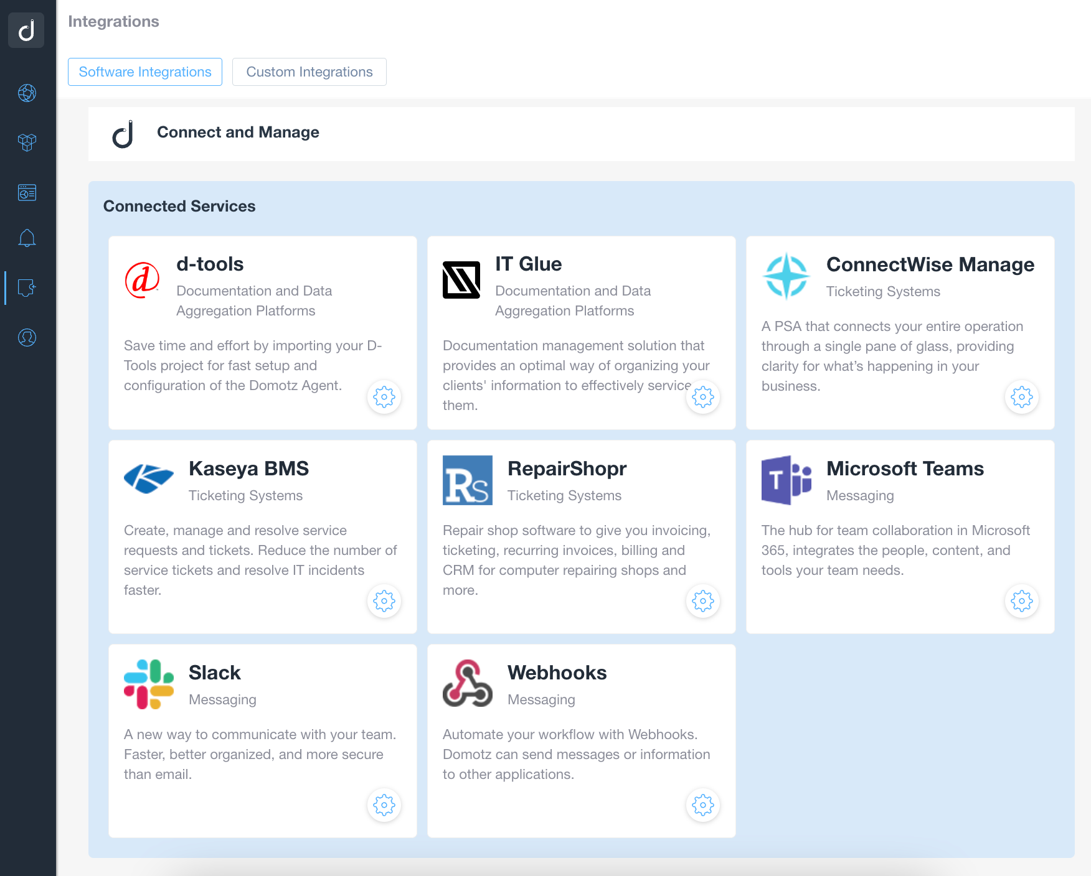The image size is (1091, 876).
Task: Click the Slack logo
Action: [149, 684]
